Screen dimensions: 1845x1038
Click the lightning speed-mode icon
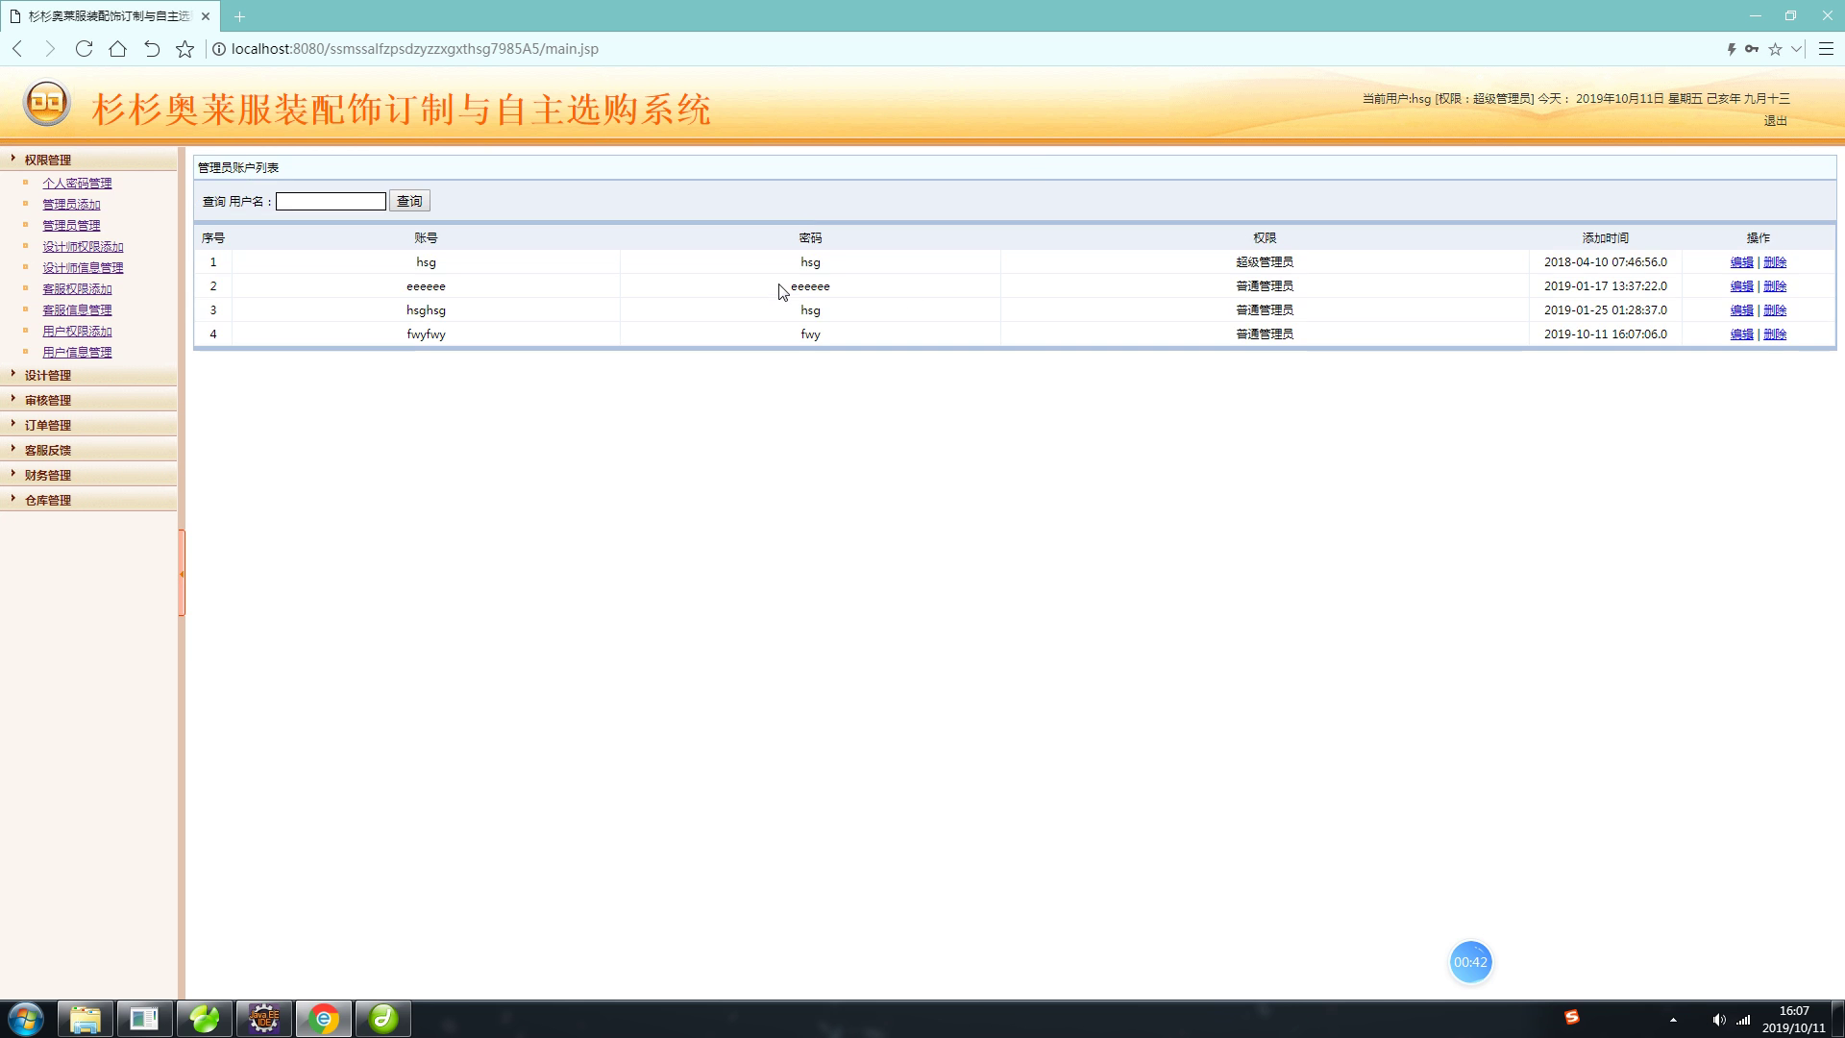[1731, 49]
